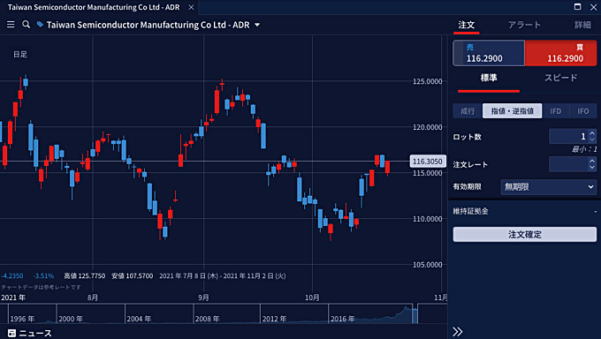Click the 安値 107.5700 value
601x339 pixels.
point(133,275)
